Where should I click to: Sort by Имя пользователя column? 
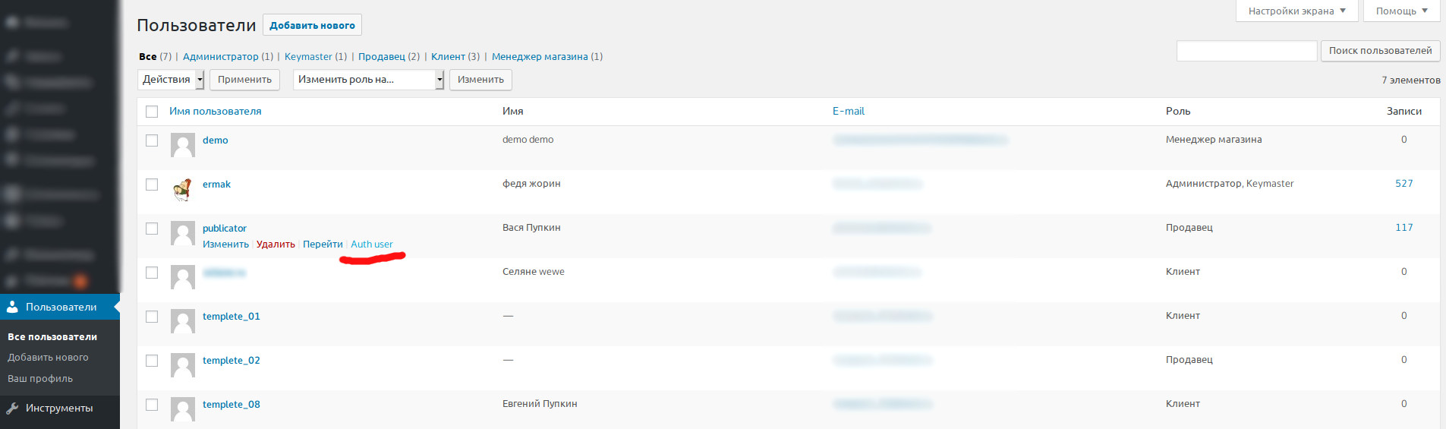216,112
